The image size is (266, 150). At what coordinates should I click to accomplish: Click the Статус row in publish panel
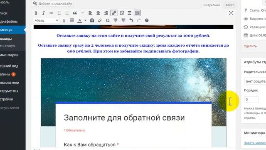tap(255, 10)
